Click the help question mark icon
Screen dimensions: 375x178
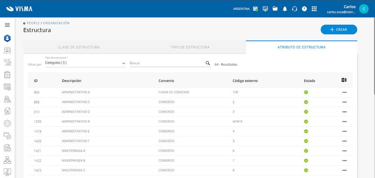click(304, 9)
